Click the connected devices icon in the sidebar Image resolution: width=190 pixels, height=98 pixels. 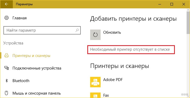(7, 68)
